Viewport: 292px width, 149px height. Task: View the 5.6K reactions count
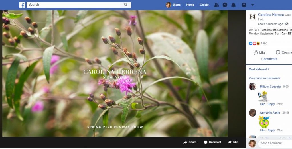(264, 44)
